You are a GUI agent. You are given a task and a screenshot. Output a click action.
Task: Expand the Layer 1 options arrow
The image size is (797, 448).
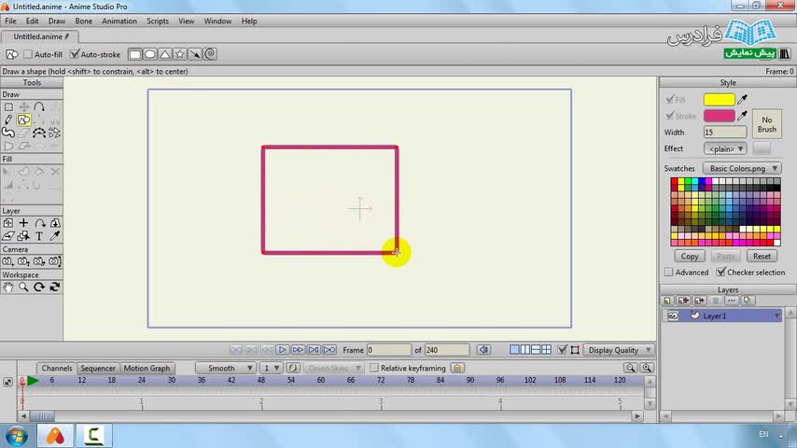tap(776, 315)
